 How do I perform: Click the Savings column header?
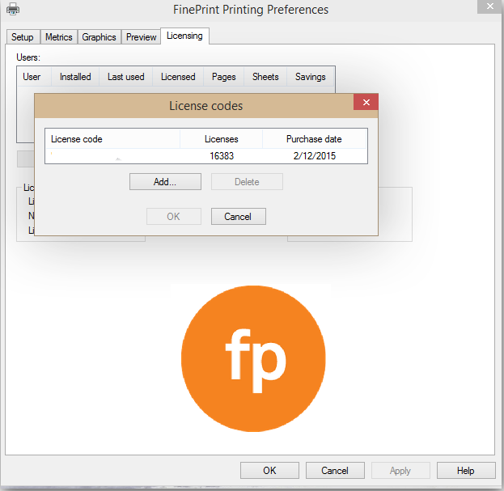[311, 77]
